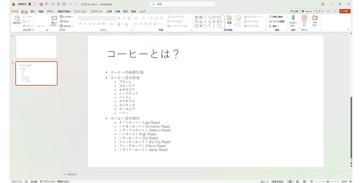Switch to Reading view in status bar
362x183 pixels.
tap(304, 182)
